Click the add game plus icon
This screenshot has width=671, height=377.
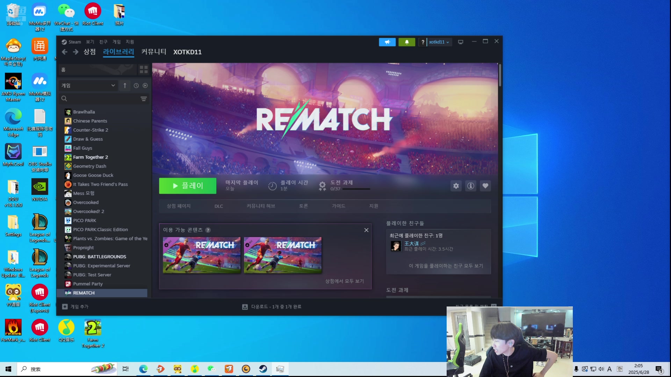click(65, 306)
